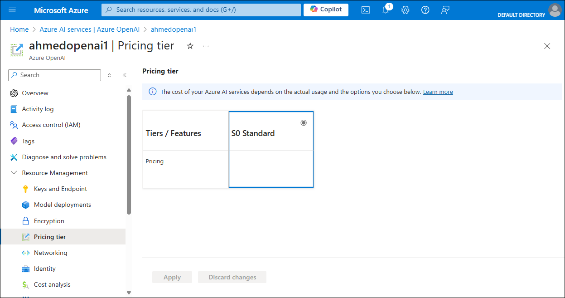Collapse the left sidebar with double chevron
Screen dimensions: 565x298
tap(124, 75)
